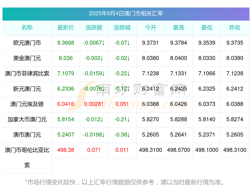Image resolution: width=252 pixels, height=190 pixels.
Task: Select the 澳币澳门元 row name
Action: (x=27, y=135)
